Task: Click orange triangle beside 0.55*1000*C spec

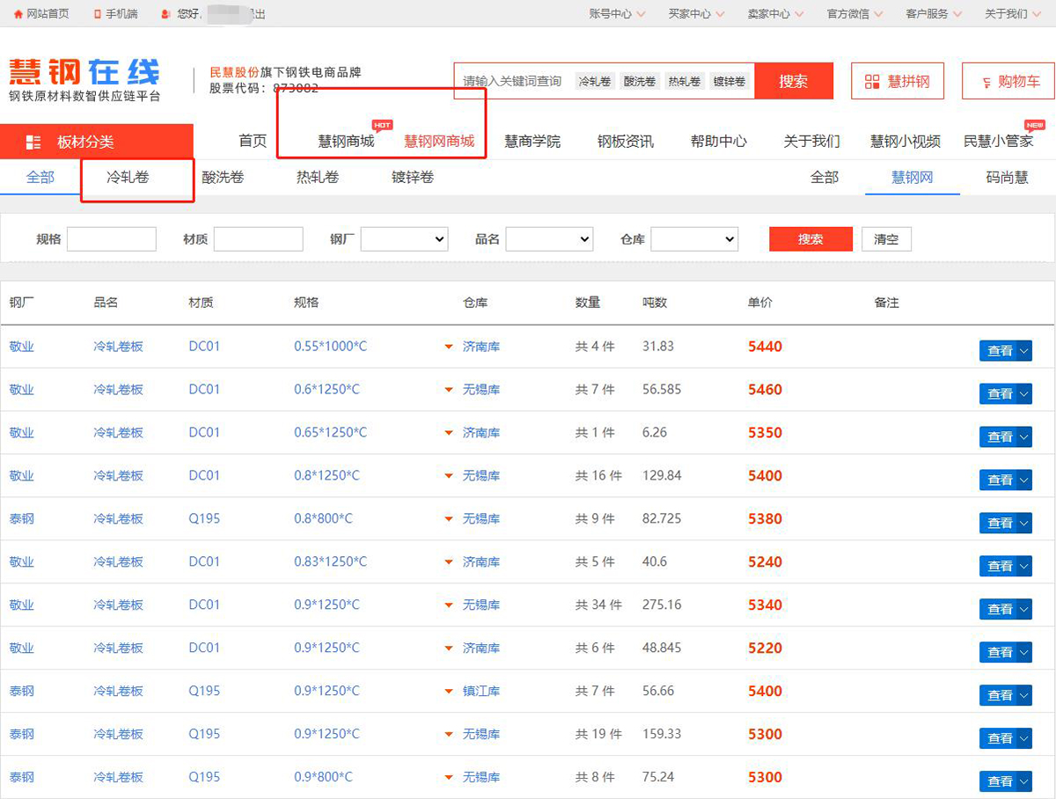Action: point(449,348)
